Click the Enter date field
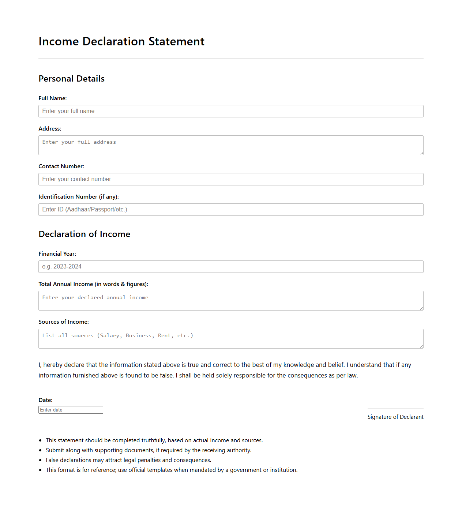This screenshot has height=511, width=462. click(x=71, y=410)
